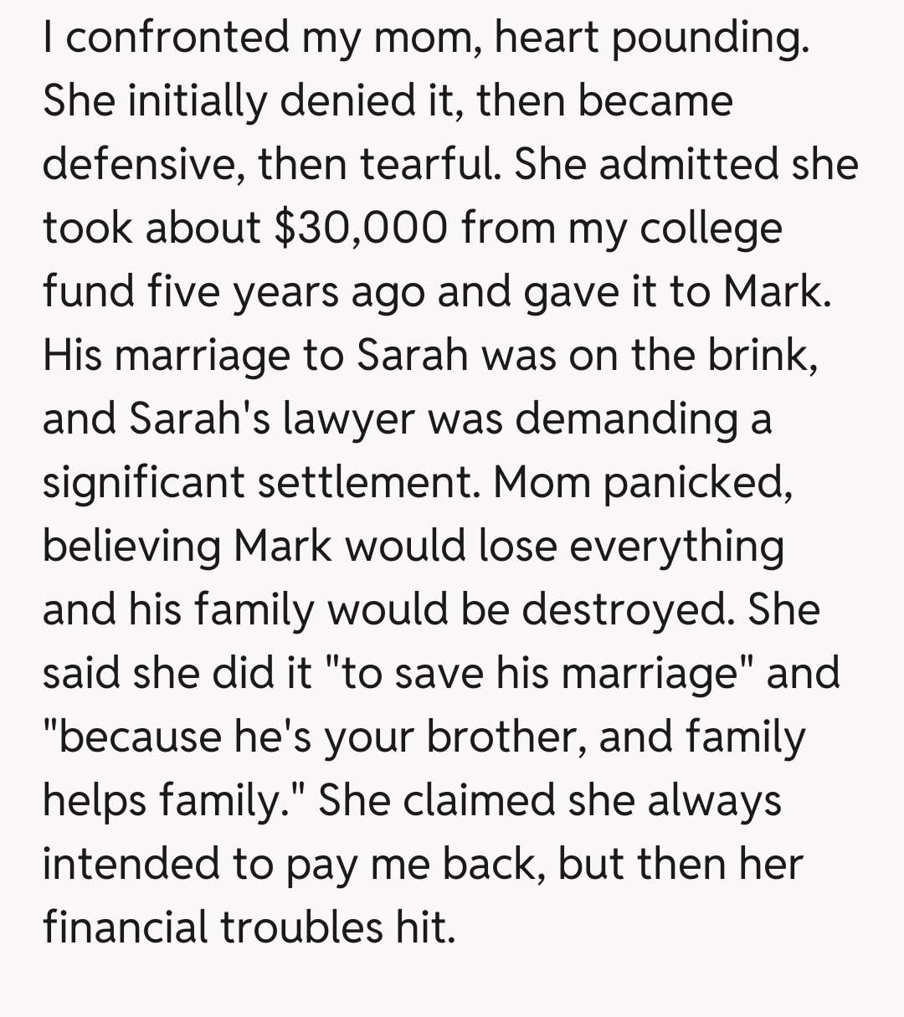Viewport: 904px width, 1017px height.
Task: Click the word "demanding"
Action: click(631, 419)
